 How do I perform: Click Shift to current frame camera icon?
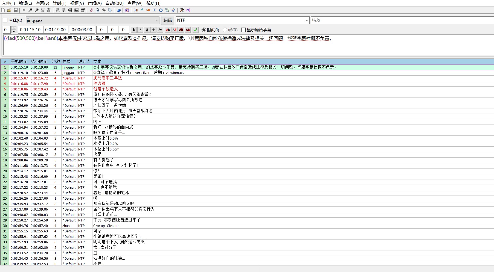coord(83,10)
